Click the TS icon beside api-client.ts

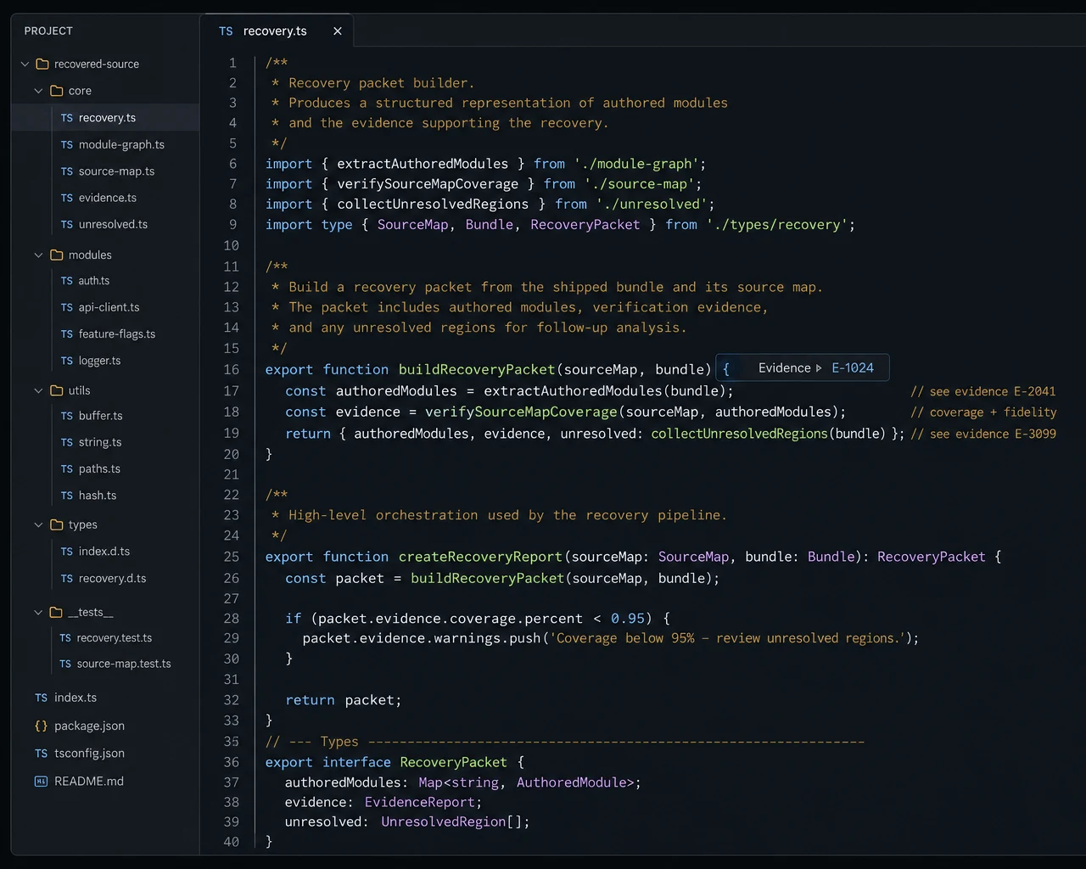[x=67, y=307]
